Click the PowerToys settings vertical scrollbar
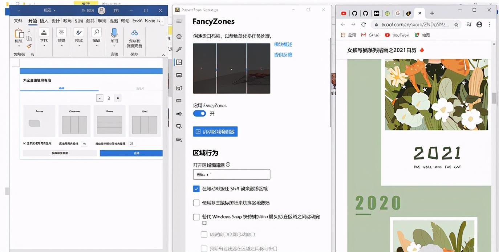Image resolution: width=499 pixels, height=252 pixels. (330, 82)
